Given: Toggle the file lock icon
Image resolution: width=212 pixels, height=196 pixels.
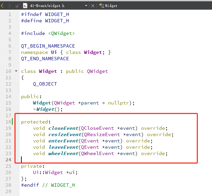Looking at the screenshot, I should tap(17, 6).
